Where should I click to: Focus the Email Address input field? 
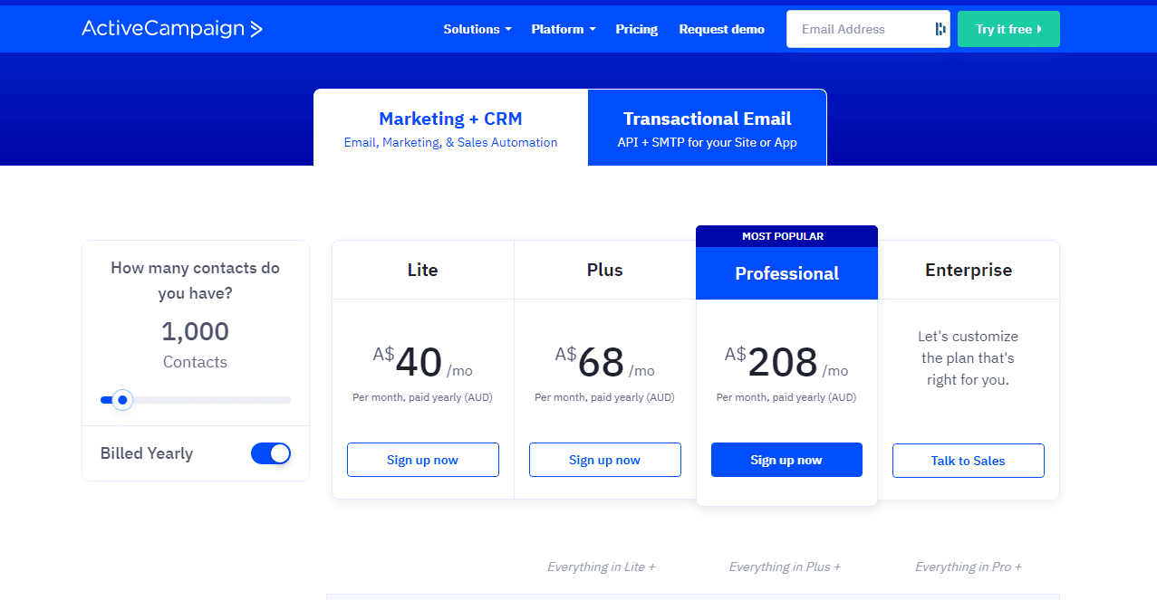868,29
